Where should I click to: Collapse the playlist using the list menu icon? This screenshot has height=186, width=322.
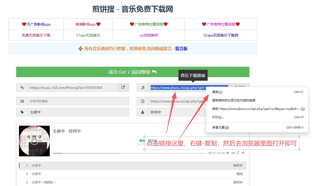(243, 153)
